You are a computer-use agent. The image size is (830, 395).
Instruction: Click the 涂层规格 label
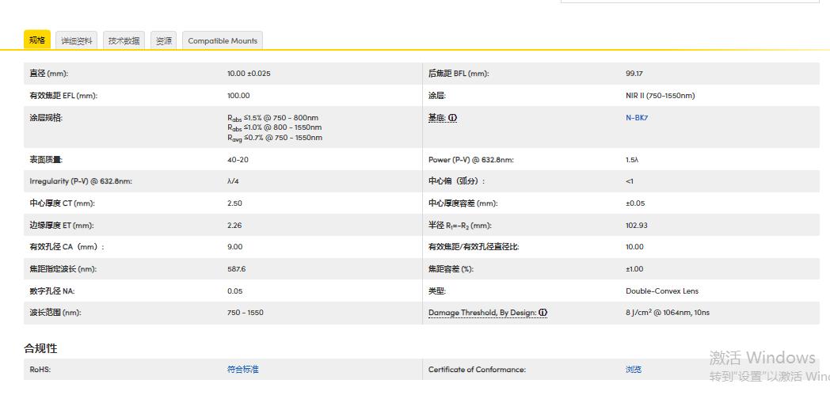[45, 118]
